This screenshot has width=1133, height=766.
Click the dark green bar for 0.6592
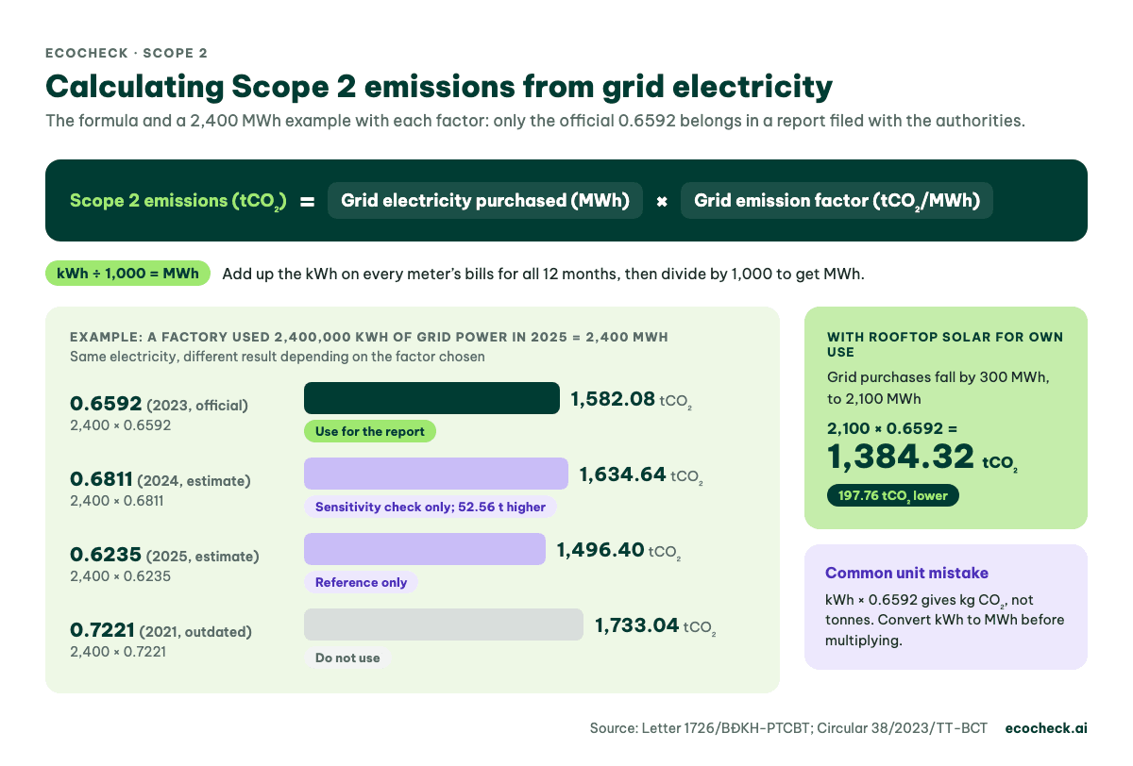(x=431, y=398)
